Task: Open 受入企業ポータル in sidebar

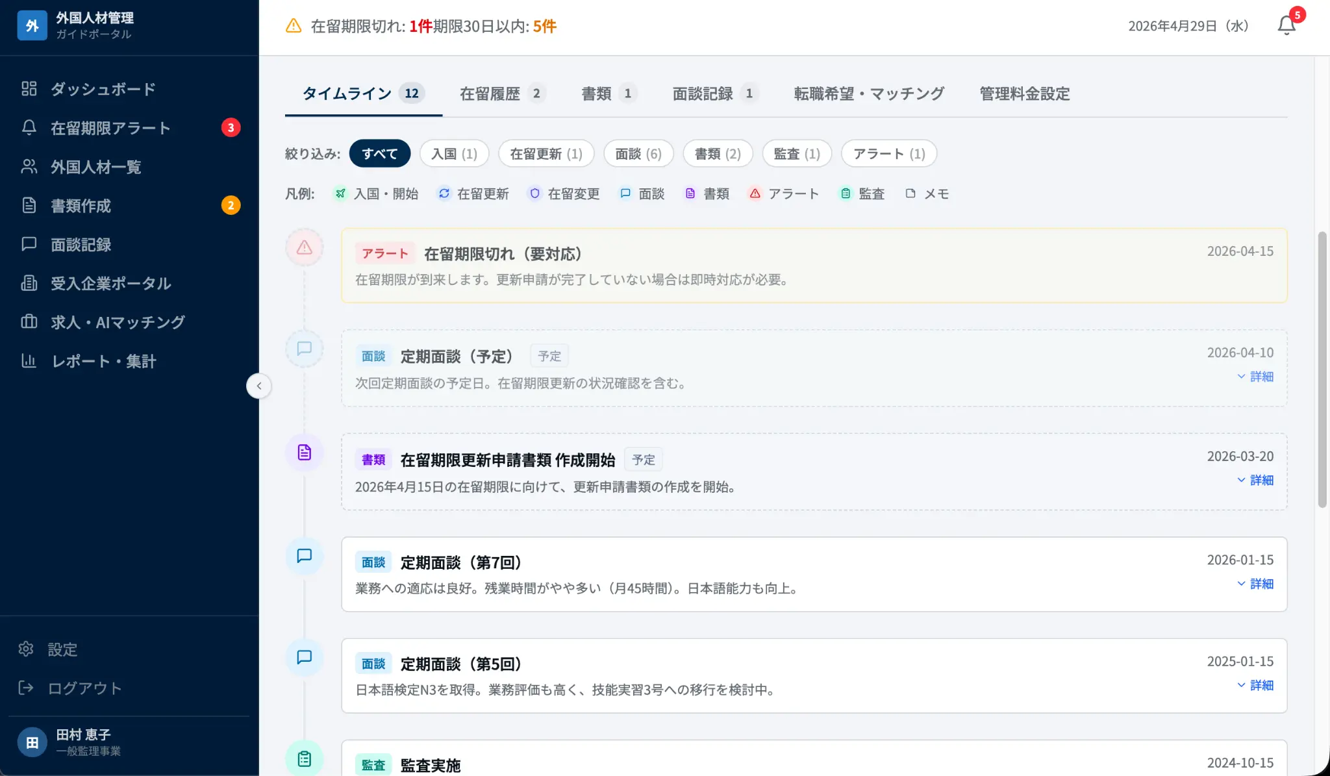Action: pos(129,283)
